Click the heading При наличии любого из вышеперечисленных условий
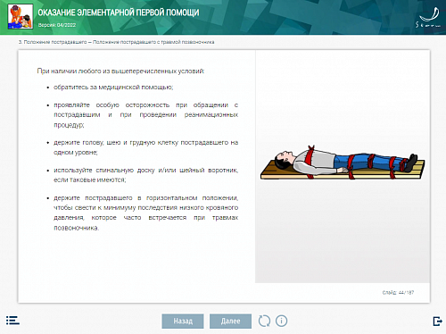Viewport: 446px width, 334px height. (x=120, y=71)
